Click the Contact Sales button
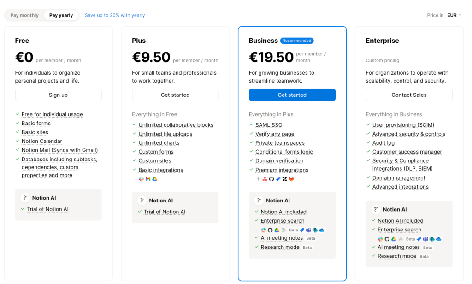 409,95
